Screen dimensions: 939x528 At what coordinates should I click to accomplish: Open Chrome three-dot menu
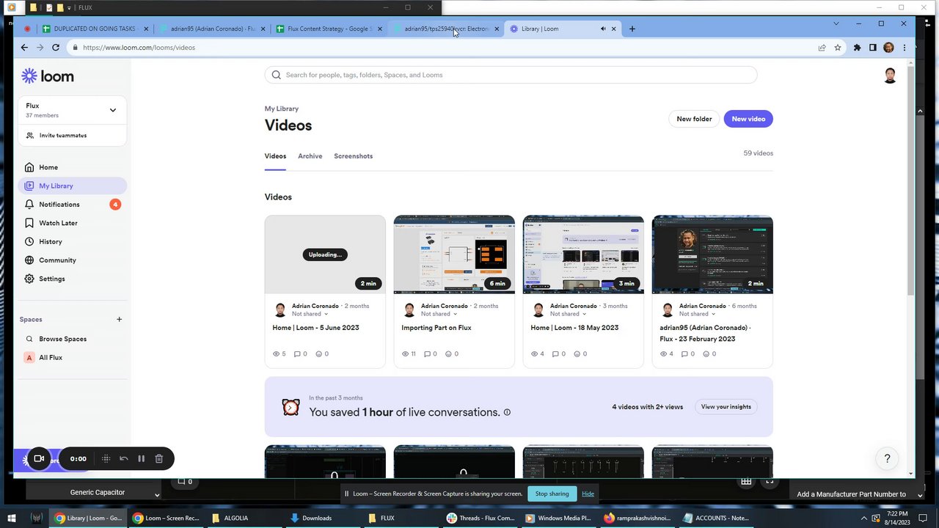(904, 48)
